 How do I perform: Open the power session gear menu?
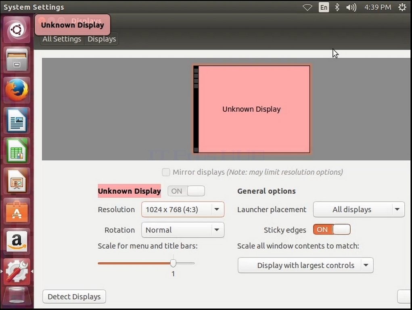point(402,7)
